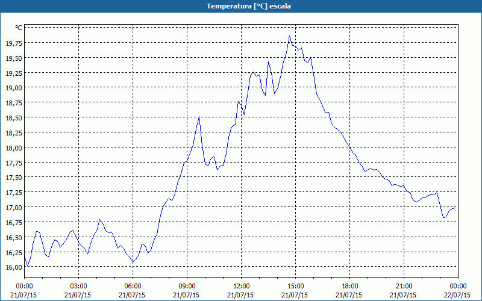The width and height of the screenshot is (482, 301).
Task: Click the temperature curve peak near 15:00
Action: tap(289, 36)
